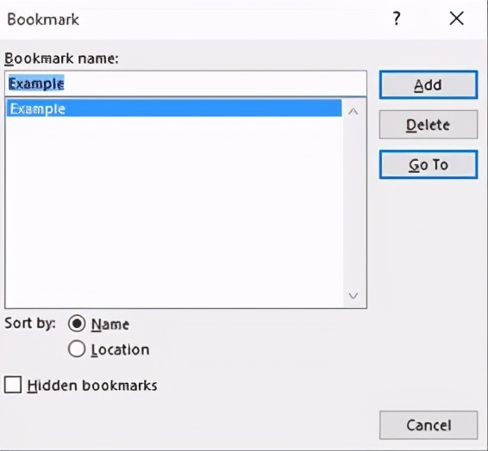Click the empty area of the bookmark list

pyautogui.click(x=174, y=211)
